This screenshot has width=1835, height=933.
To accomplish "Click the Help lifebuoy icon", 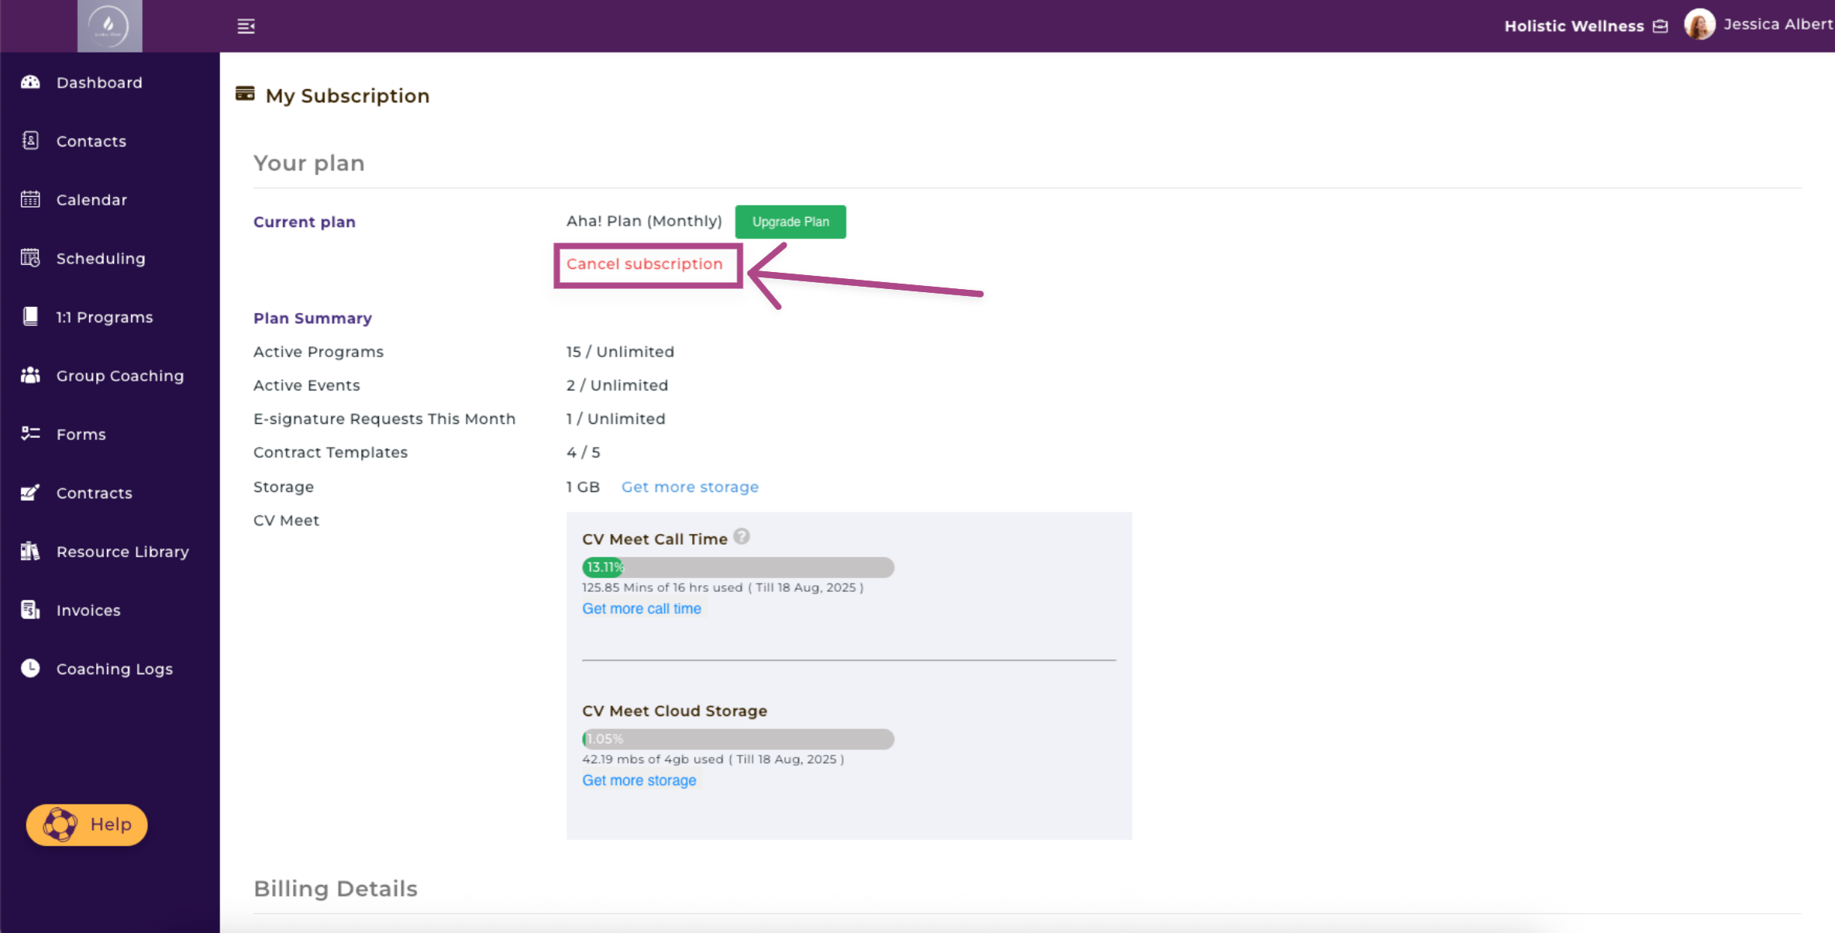I will [x=60, y=825].
